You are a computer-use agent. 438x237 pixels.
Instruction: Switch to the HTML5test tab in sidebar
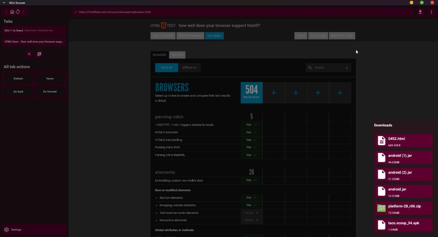pyautogui.click(x=34, y=42)
